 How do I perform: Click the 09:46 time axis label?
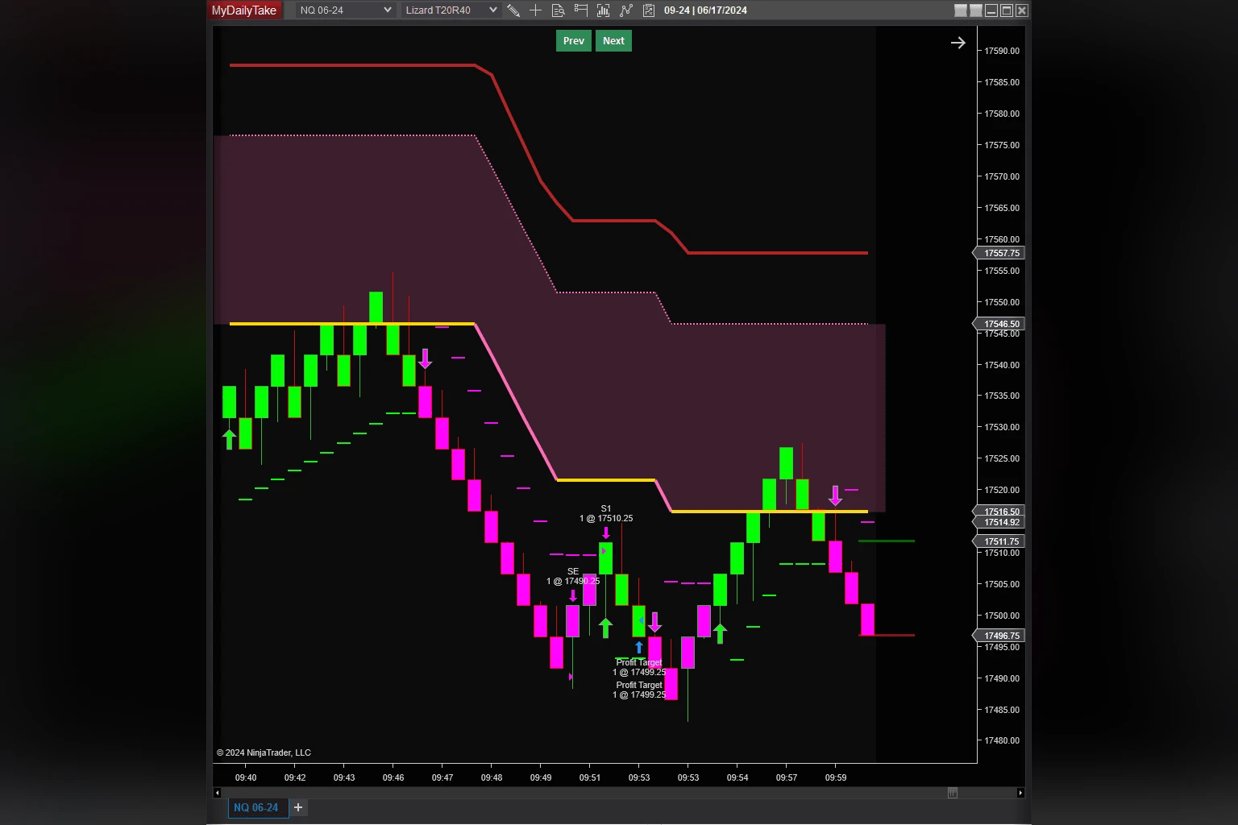(x=393, y=777)
